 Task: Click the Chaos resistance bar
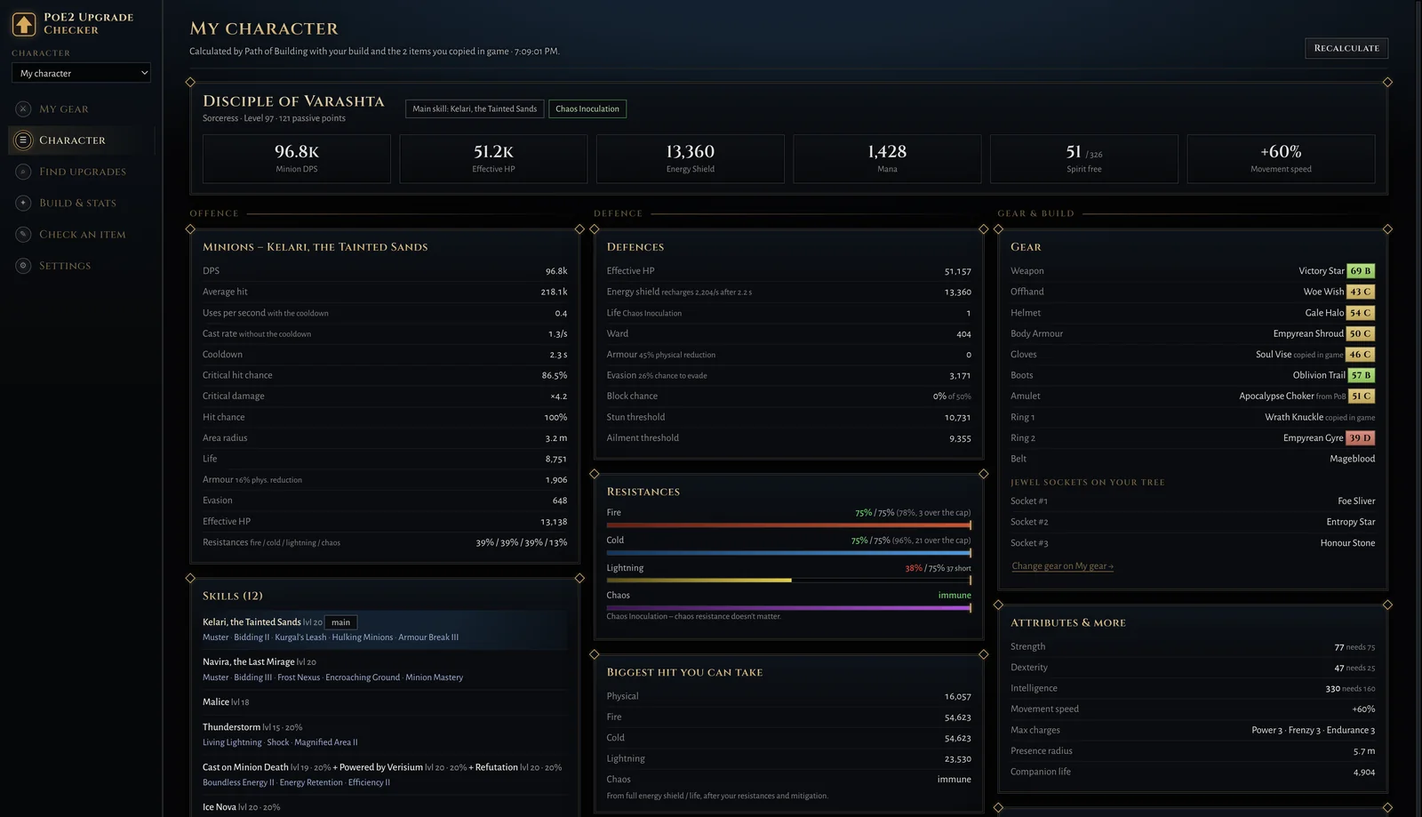788,608
